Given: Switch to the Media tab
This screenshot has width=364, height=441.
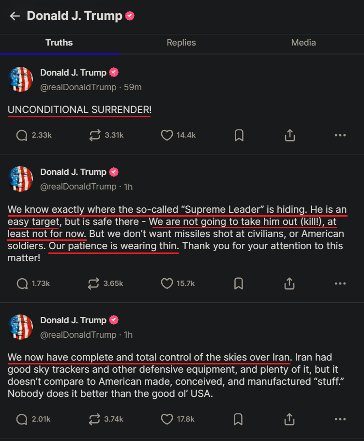Looking at the screenshot, I should [x=303, y=43].
